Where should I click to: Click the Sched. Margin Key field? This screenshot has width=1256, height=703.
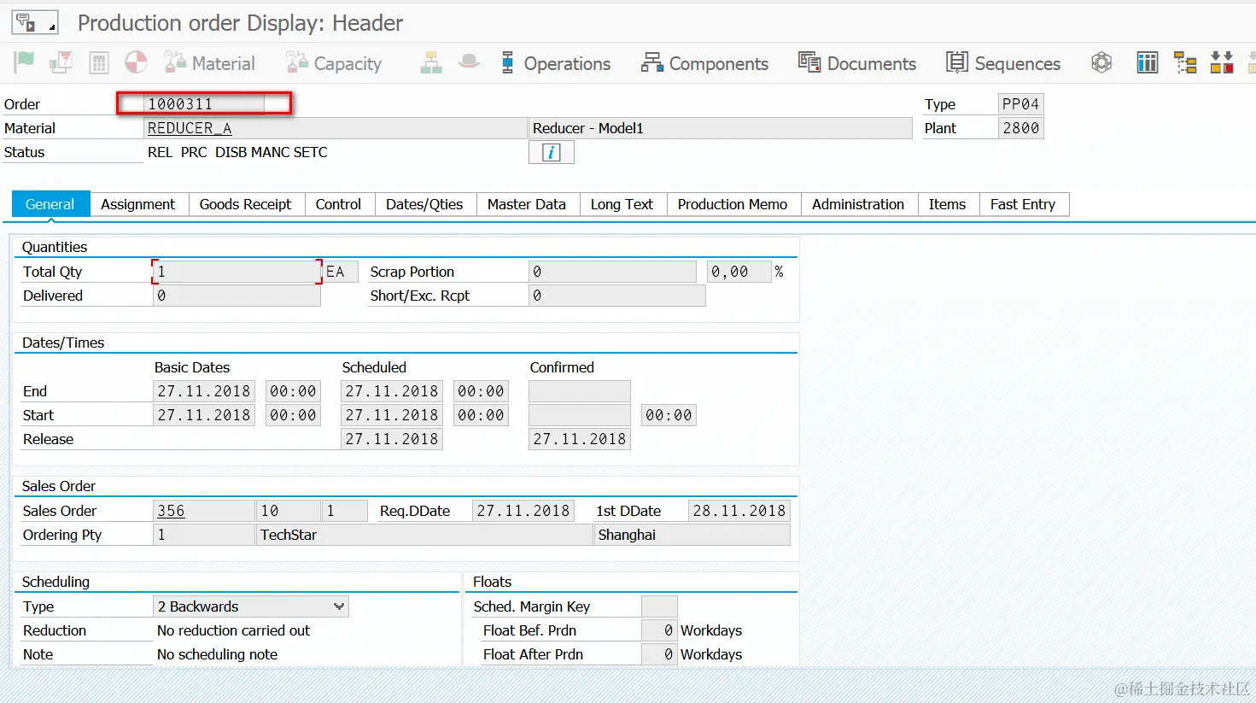point(659,606)
